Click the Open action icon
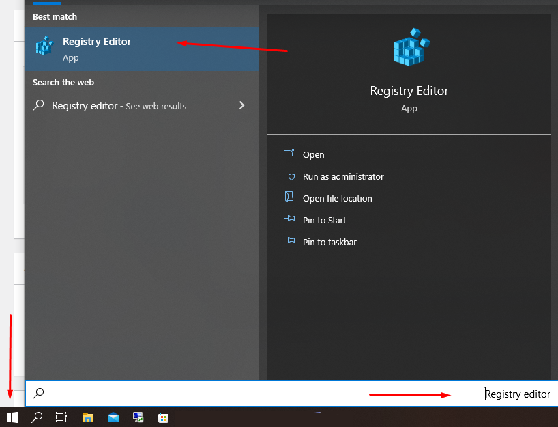 pyautogui.click(x=289, y=154)
